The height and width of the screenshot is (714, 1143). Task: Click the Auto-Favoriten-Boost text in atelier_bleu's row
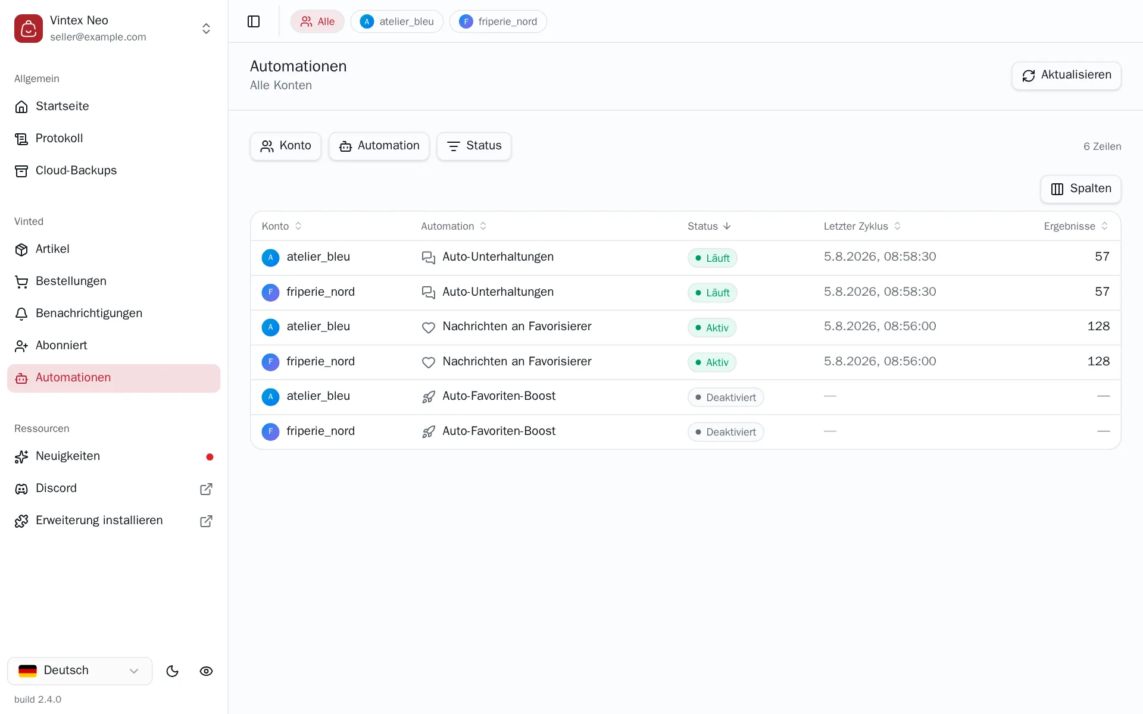coord(499,396)
